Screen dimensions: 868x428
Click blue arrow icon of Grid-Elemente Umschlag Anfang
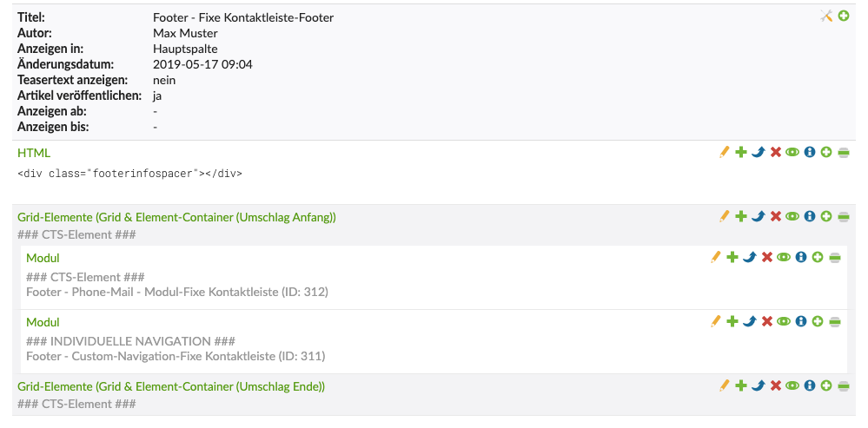pyautogui.click(x=758, y=216)
